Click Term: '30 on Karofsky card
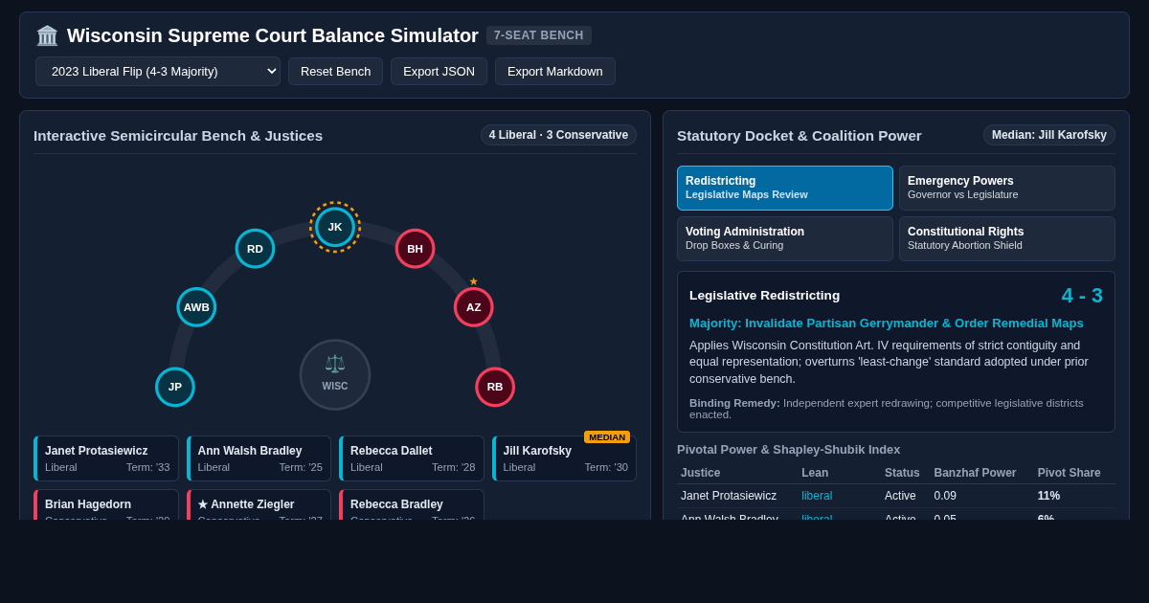Image resolution: width=1149 pixels, height=603 pixels. [606, 467]
